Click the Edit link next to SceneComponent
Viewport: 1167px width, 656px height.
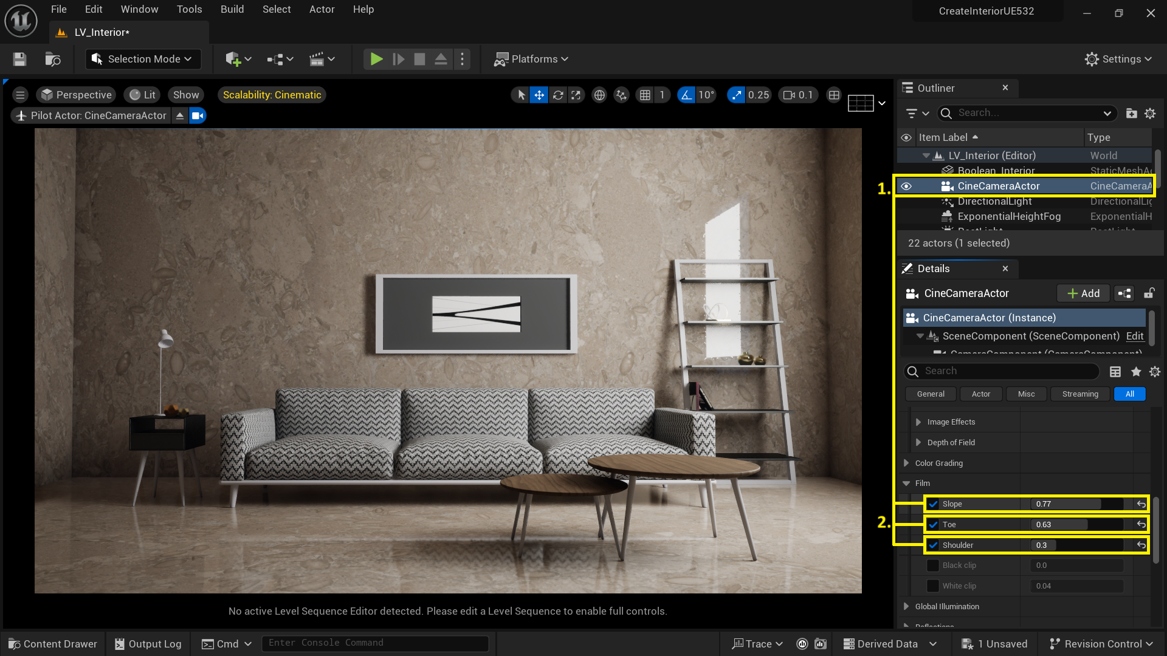coord(1134,336)
